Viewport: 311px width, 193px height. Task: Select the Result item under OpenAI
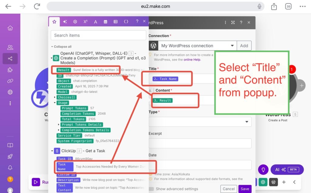click(x=63, y=70)
